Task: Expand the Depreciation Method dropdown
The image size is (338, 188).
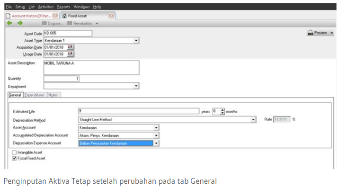Action: pyautogui.click(x=253, y=120)
